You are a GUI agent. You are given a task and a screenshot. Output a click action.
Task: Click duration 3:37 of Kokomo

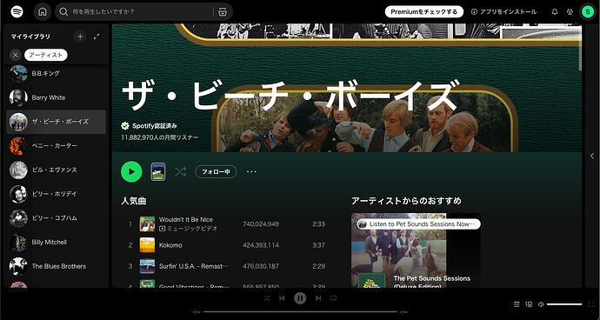(318, 245)
